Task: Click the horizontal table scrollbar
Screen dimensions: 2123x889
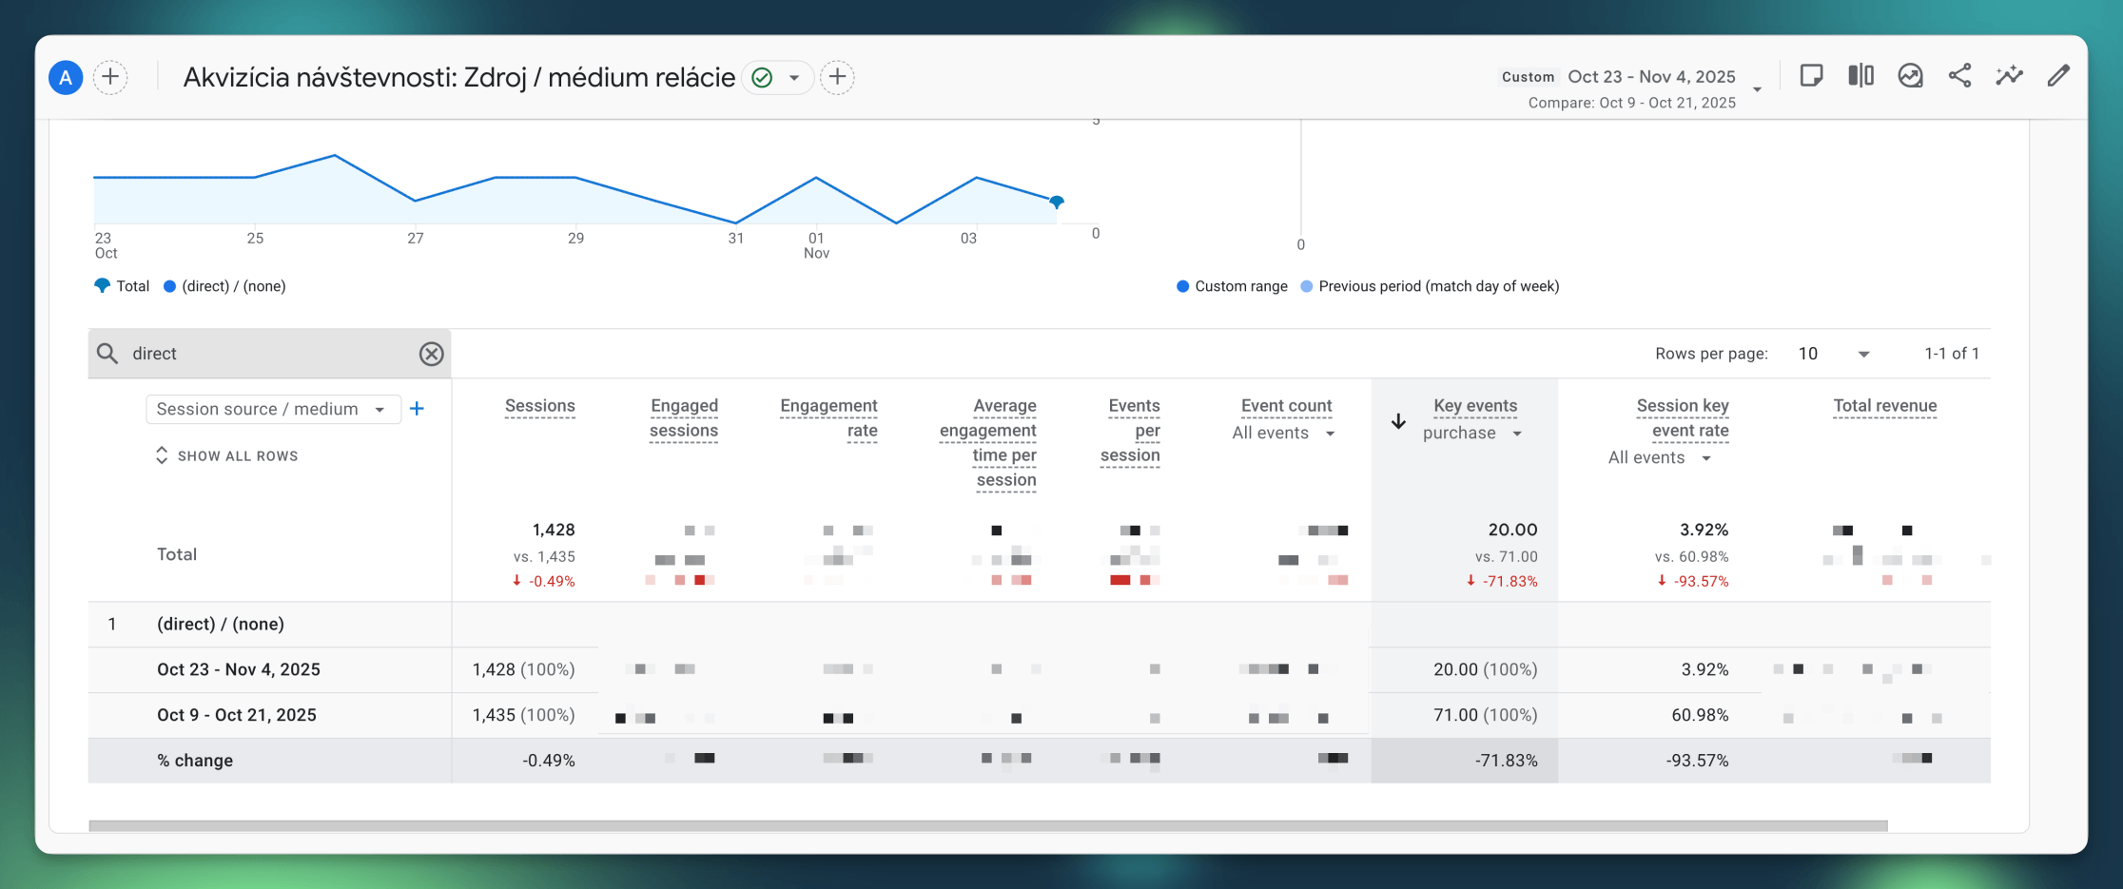Action: tap(987, 825)
